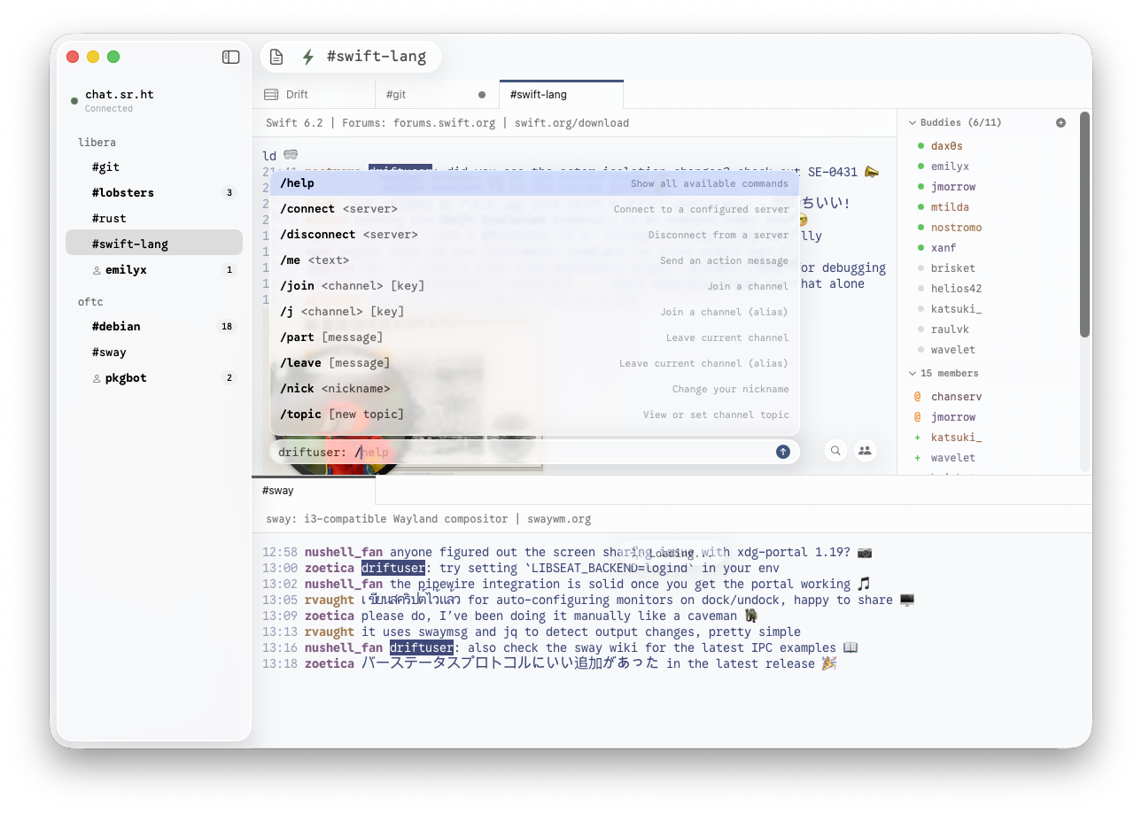Screen dimensions: 1142x814
Task: Click the lightning bolt icon in the header
Action: (307, 56)
